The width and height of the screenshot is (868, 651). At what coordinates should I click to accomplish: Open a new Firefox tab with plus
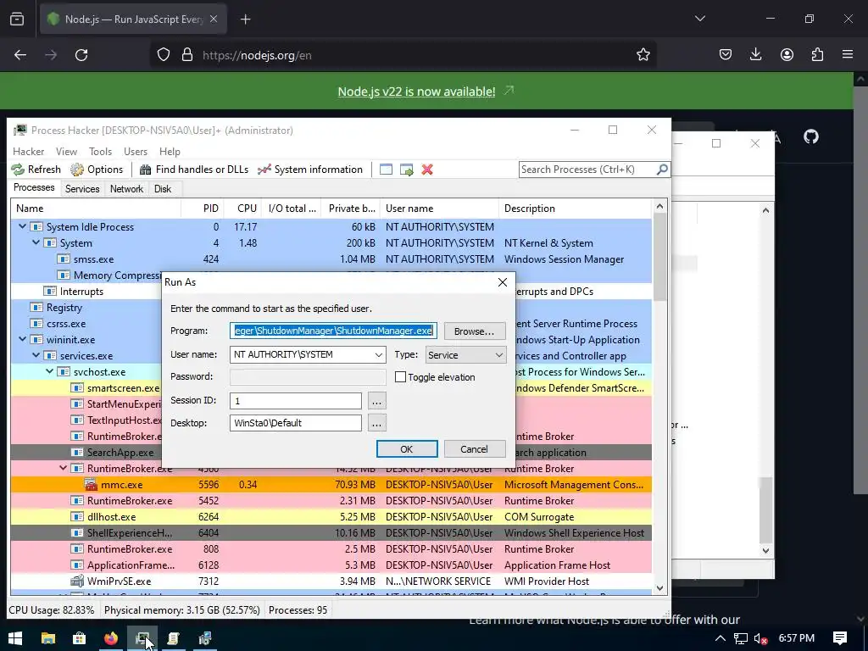tap(245, 19)
